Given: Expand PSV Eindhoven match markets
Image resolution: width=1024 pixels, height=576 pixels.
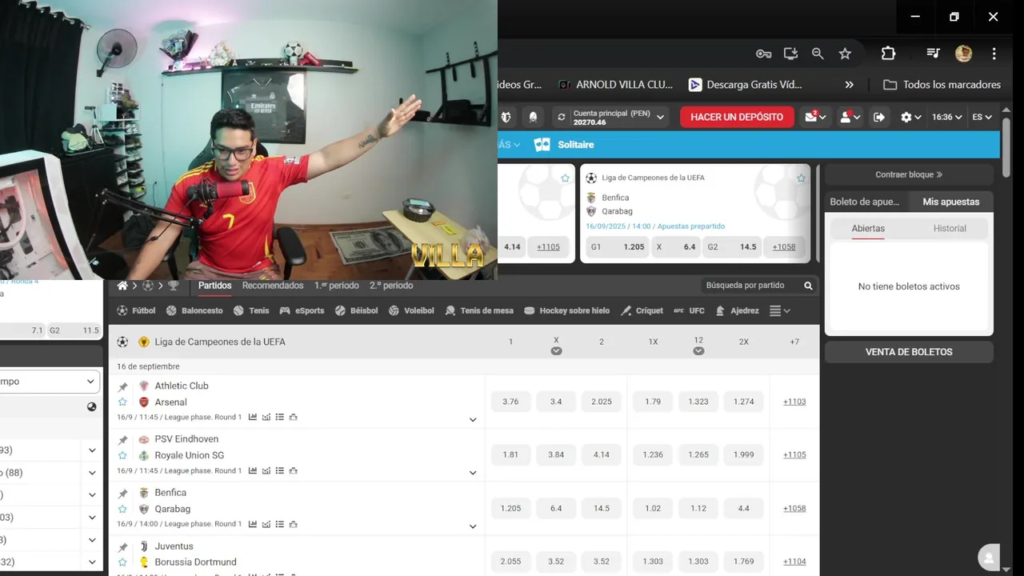Looking at the screenshot, I should pyautogui.click(x=473, y=473).
